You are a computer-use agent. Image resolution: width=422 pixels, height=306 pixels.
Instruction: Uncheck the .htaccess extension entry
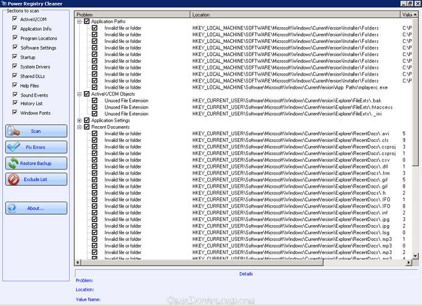[x=95, y=107]
